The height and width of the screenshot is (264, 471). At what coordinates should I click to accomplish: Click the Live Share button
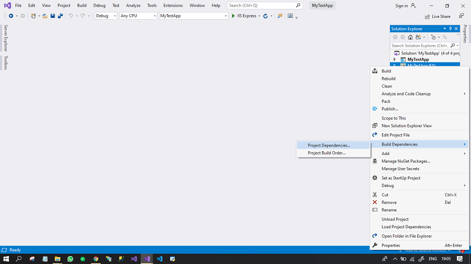click(438, 16)
